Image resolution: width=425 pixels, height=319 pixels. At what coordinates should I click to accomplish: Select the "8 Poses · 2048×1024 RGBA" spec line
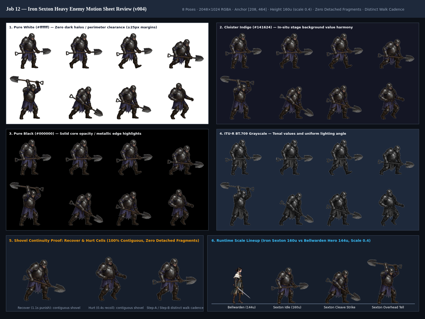[x=293, y=9]
